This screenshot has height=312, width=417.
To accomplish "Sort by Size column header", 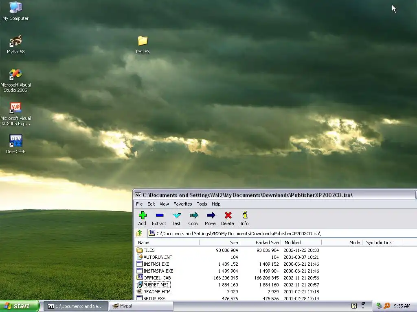I will pos(219,243).
